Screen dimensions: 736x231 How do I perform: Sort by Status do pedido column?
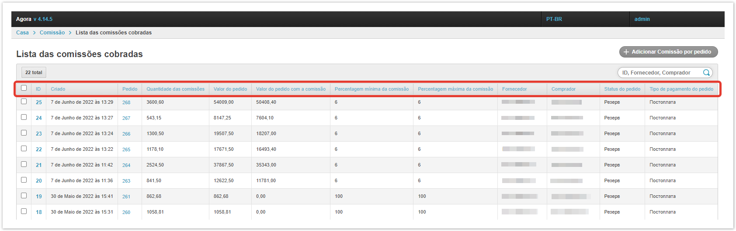point(622,89)
